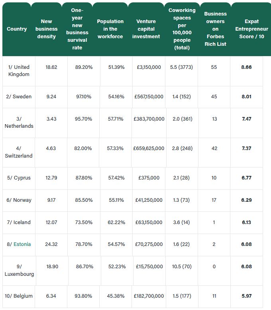The image size is (271, 310).
Task: Select the Country column header
Action: click(x=17, y=29)
